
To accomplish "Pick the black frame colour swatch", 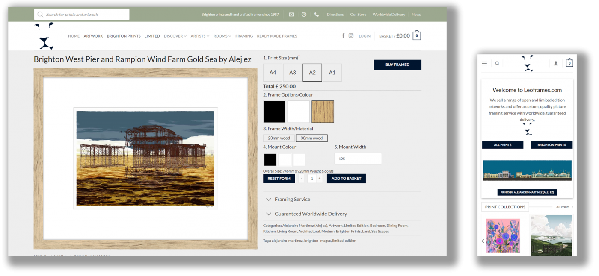I will click(x=274, y=112).
